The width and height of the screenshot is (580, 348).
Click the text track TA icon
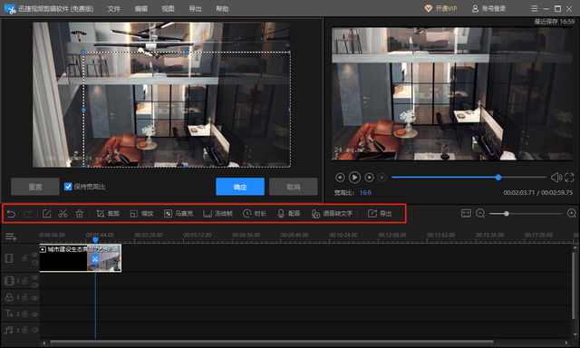click(x=9, y=314)
